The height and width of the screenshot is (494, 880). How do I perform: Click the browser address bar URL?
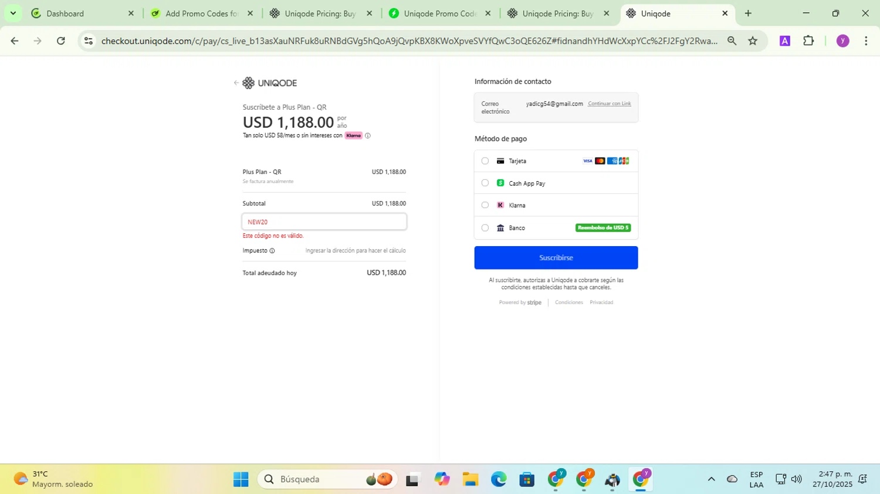(x=409, y=40)
